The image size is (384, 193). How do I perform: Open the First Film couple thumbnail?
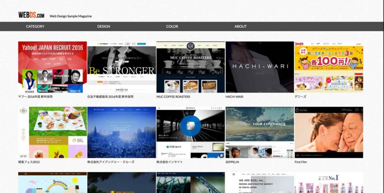point(329,133)
